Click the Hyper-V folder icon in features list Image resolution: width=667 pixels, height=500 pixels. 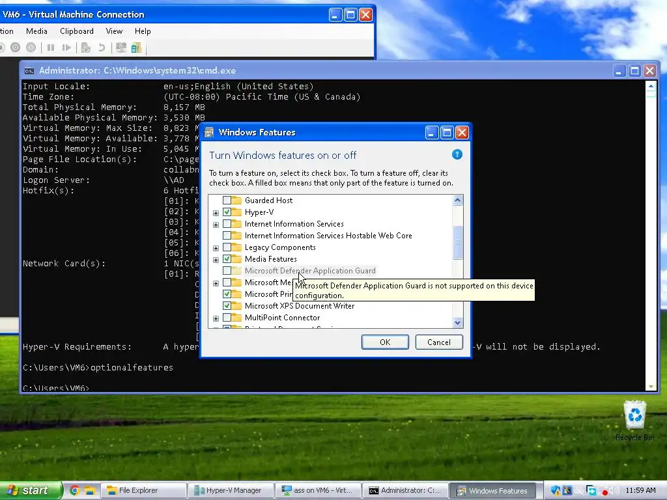(237, 212)
